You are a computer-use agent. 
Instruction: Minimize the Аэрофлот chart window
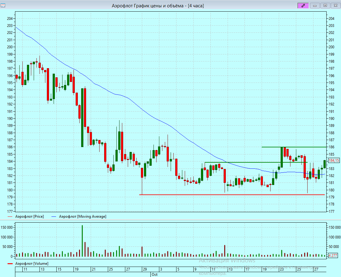(x=315, y=6)
